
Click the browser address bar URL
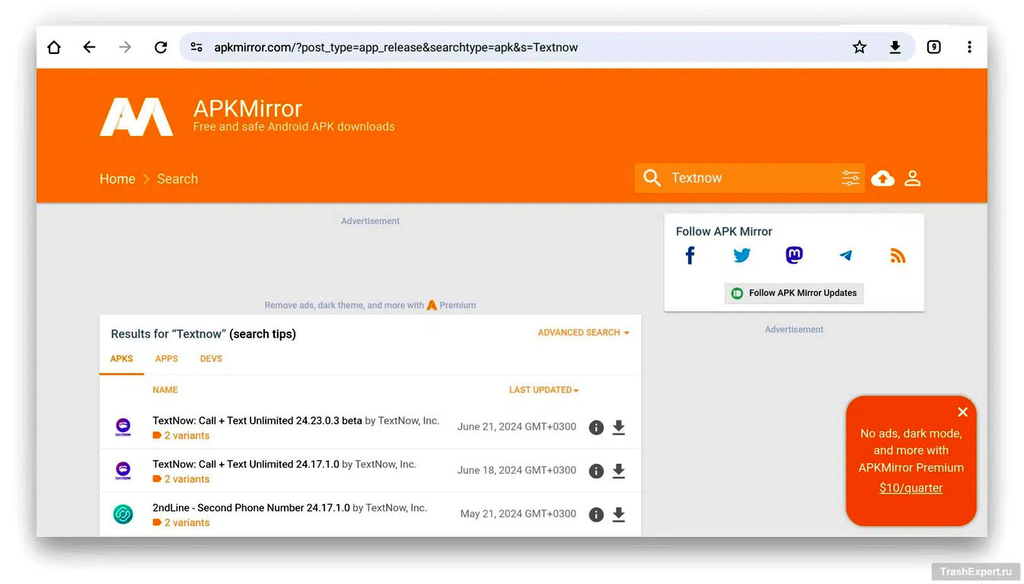(396, 47)
